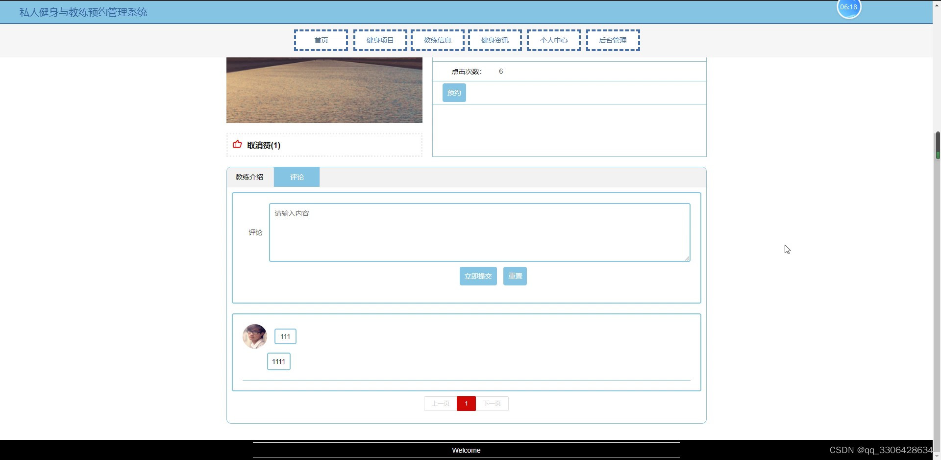
Task: Click the comment text 111
Action: coord(285,336)
